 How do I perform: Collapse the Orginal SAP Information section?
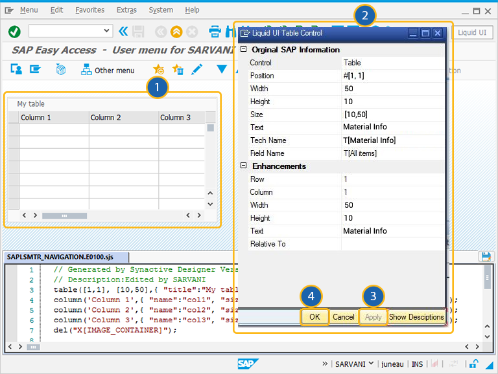pos(244,49)
